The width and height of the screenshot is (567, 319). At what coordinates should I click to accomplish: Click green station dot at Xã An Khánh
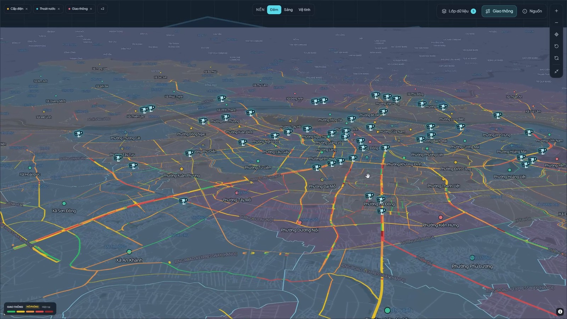point(129,252)
